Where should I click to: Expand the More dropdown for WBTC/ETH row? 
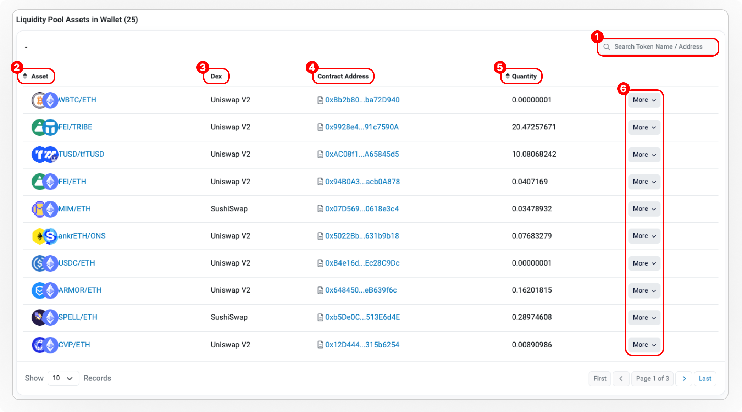pos(644,100)
